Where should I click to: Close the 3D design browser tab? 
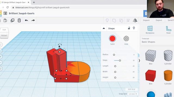pyautogui.click(x=28, y=2)
